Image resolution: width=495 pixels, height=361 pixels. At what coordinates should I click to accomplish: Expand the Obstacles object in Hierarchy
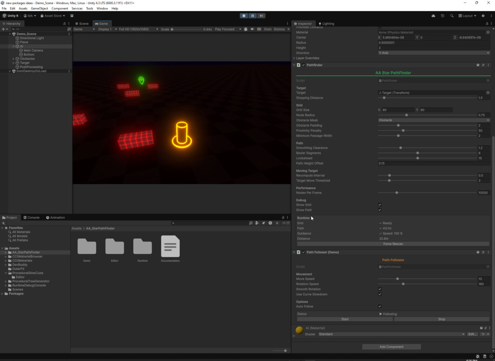point(14,59)
